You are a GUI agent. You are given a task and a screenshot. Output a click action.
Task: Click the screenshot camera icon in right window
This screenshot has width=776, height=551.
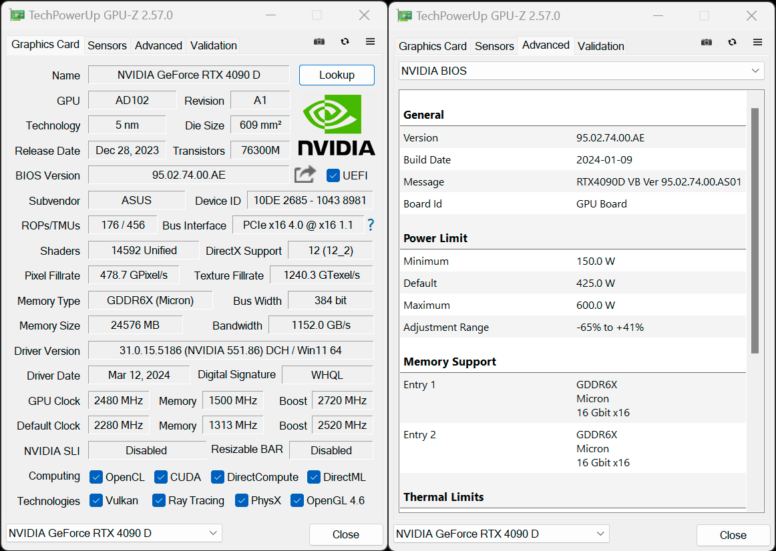click(707, 42)
